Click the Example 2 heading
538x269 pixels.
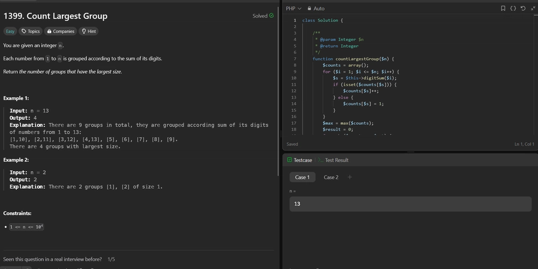click(16, 160)
